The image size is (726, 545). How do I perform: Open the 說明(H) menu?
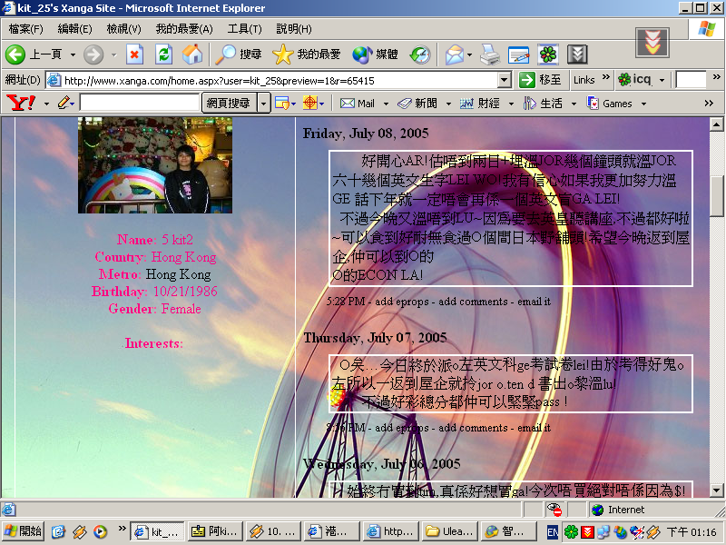294,29
